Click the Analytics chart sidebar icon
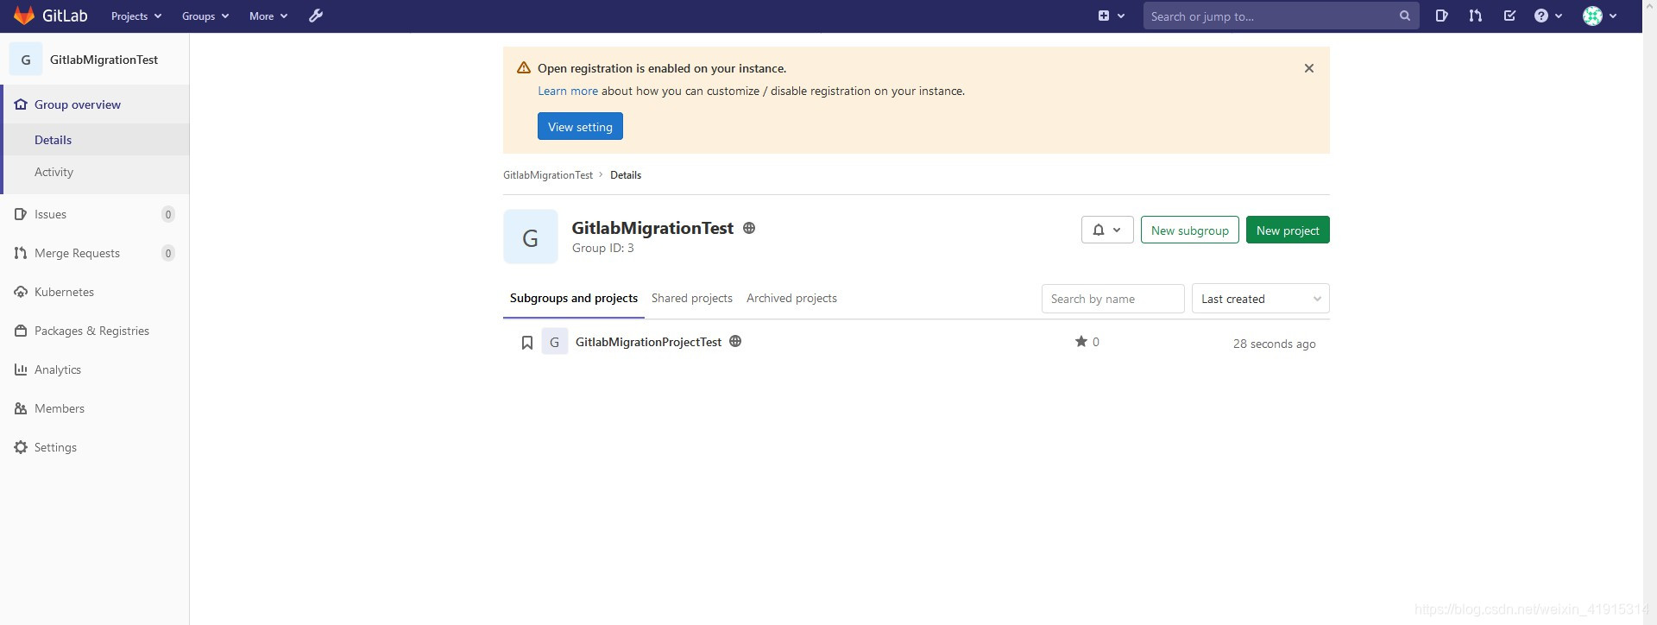 pos(21,369)
